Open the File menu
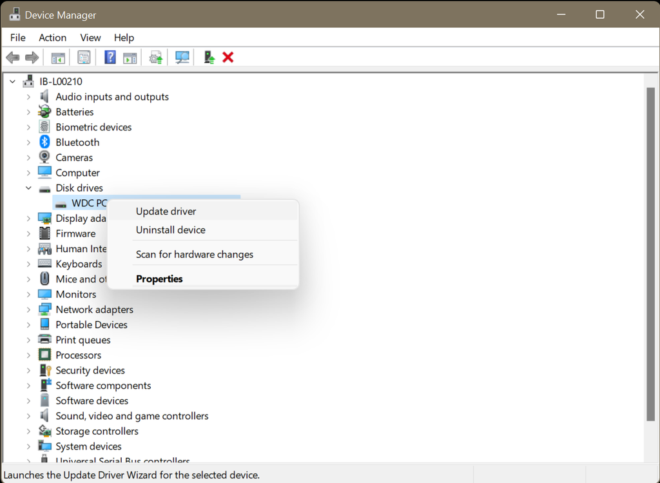Viewport: 660px width, 483px height. click(x=17, y=37)
